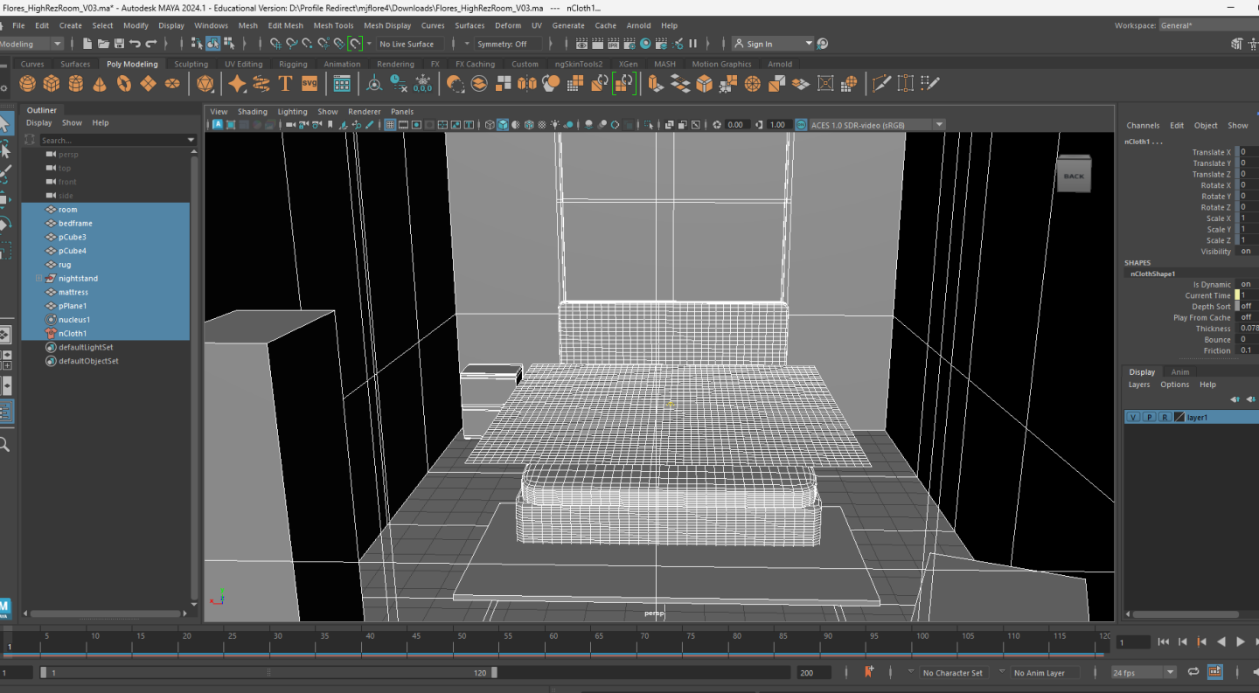Screen dimensions: 1259x693
Task: Toggle layer1 visibility V box
Action: 1133,418
